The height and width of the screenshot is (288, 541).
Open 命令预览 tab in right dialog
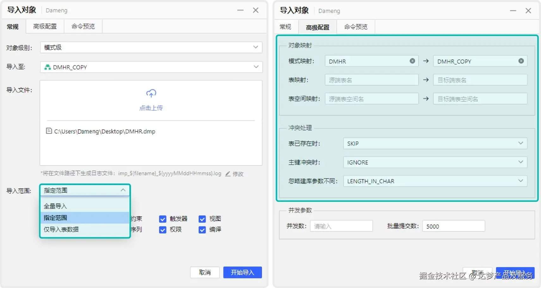point(356,27)
